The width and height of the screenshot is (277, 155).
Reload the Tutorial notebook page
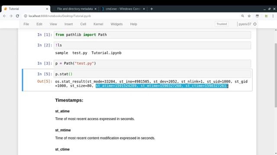(x=17, y=16)
